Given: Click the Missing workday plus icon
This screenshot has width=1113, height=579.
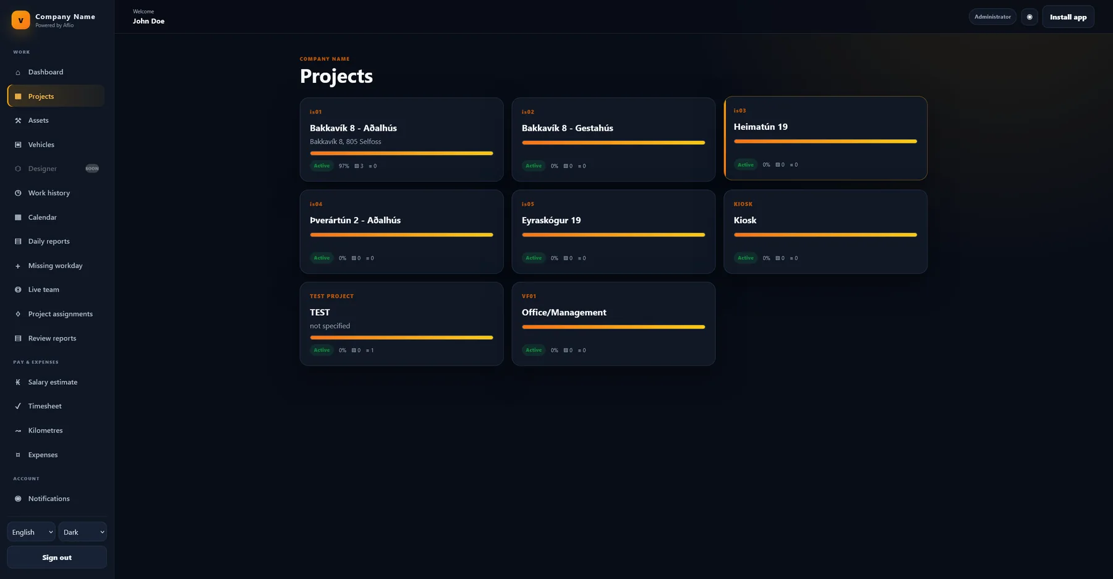Looking at the screenshot, I should click(18, 266).
